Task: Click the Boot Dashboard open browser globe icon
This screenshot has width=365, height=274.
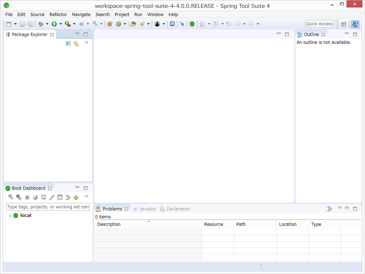Action: click(35, 198)
